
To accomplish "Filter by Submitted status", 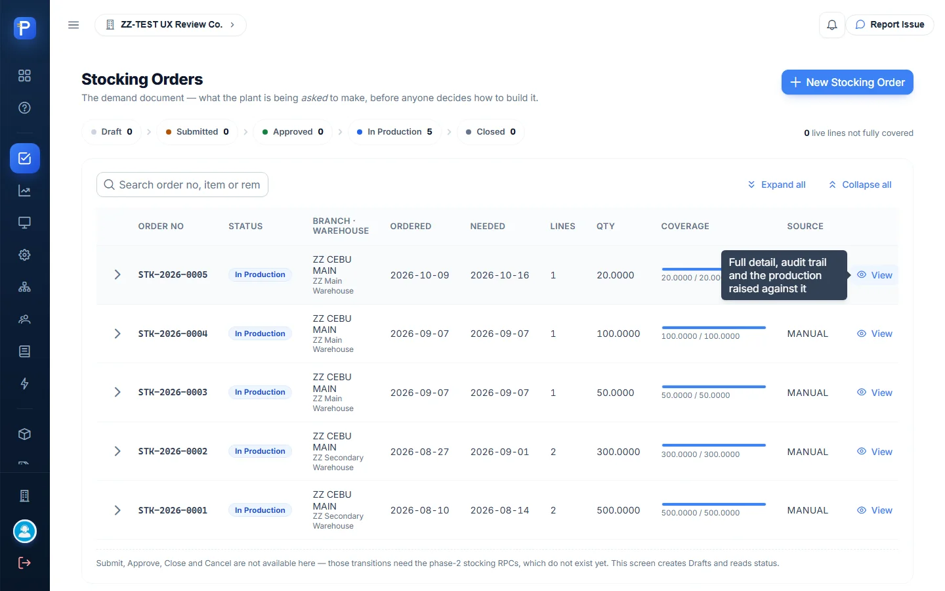I will coord(197,132).
